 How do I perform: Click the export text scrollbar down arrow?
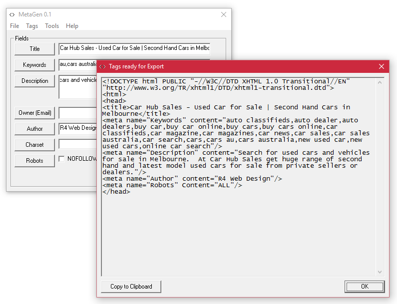(x=380, y=272)
